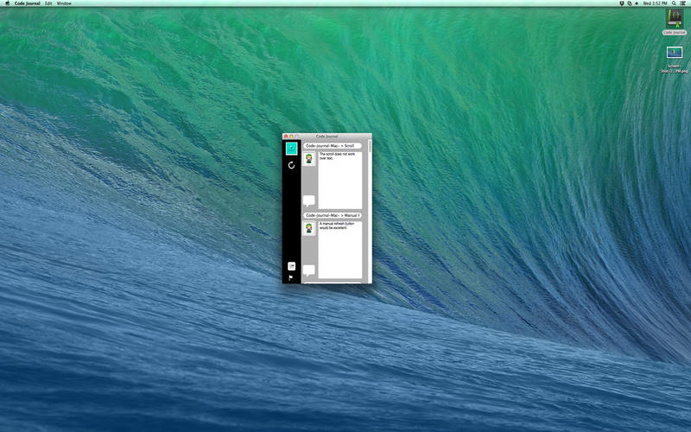The height and width of the screenshot is (432, 691).
Task: Click the Code Journal window title bar
Action: (327, 137)
